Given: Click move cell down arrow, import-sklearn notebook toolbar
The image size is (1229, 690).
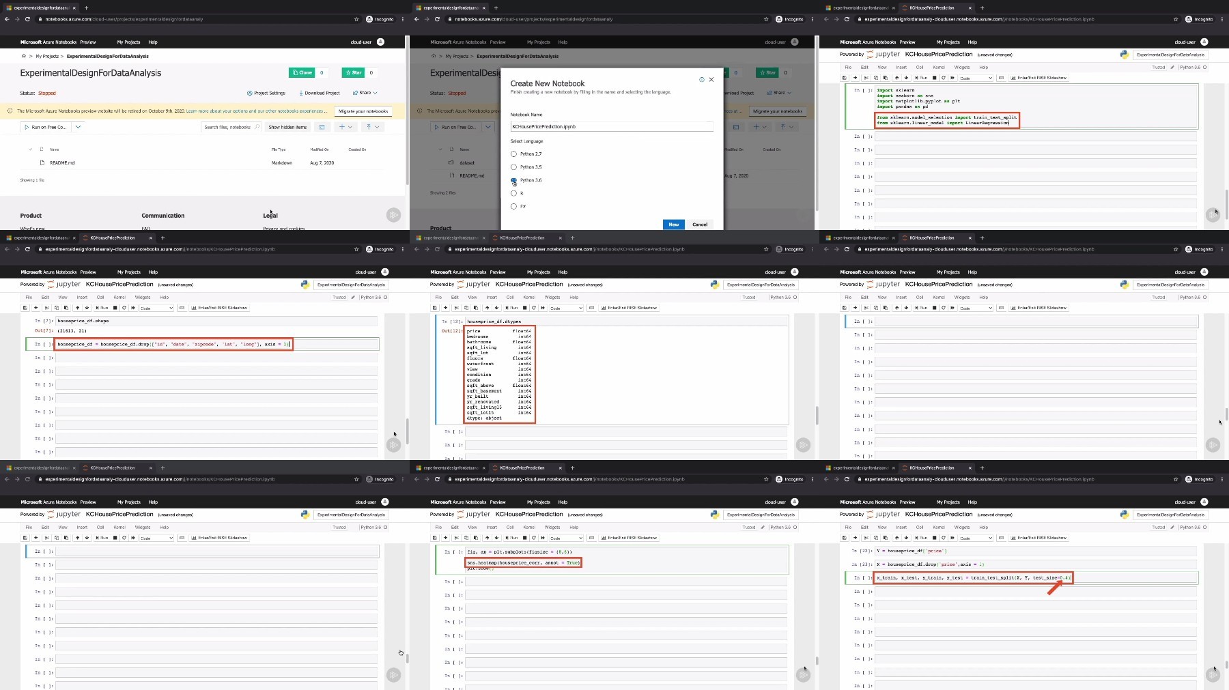Looking at the screenshot, I should point(906,78).
